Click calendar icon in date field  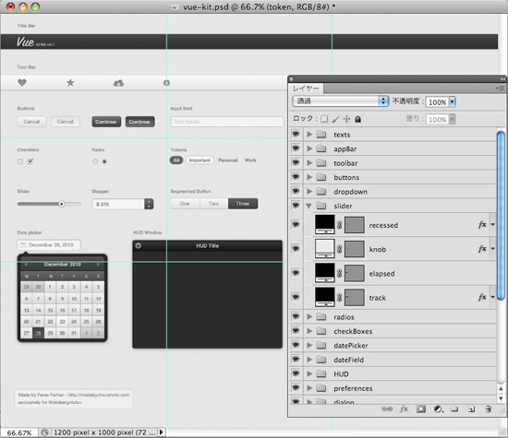[x=23, y=245]
